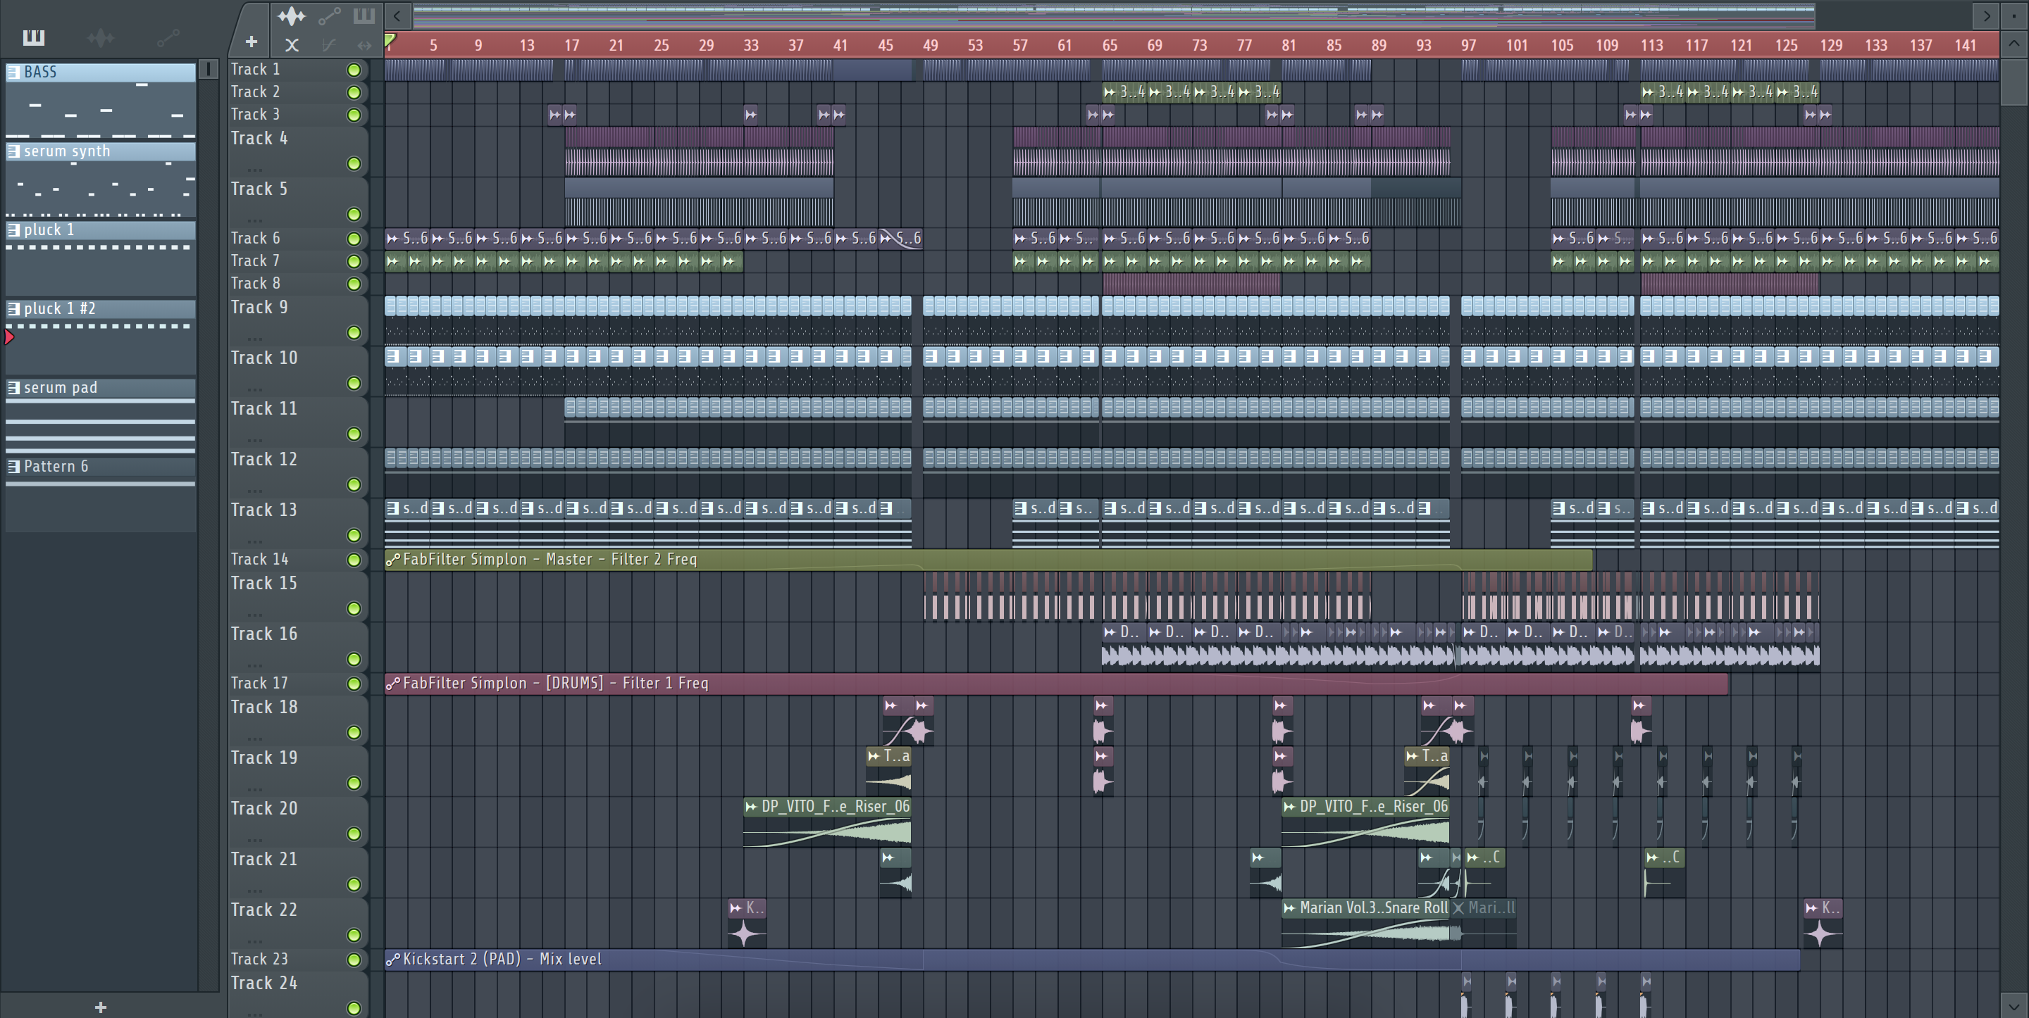Toggle the Track 6 mute LED

point(354,239)
